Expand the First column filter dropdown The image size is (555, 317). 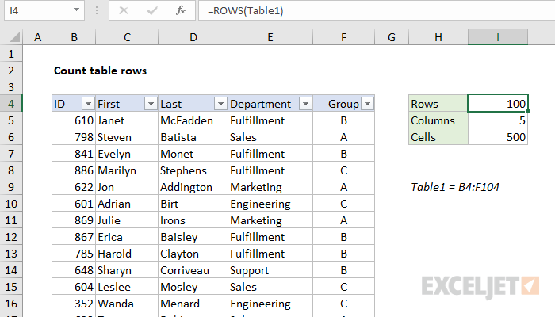point(150,104)
